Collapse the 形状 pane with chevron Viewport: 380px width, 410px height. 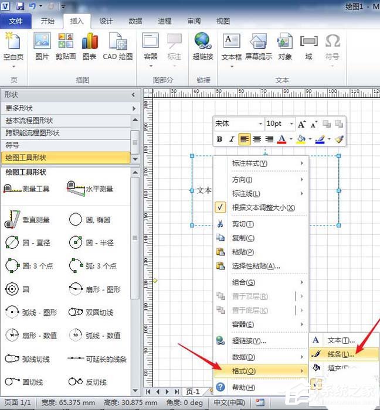click(x=133, y=95)
